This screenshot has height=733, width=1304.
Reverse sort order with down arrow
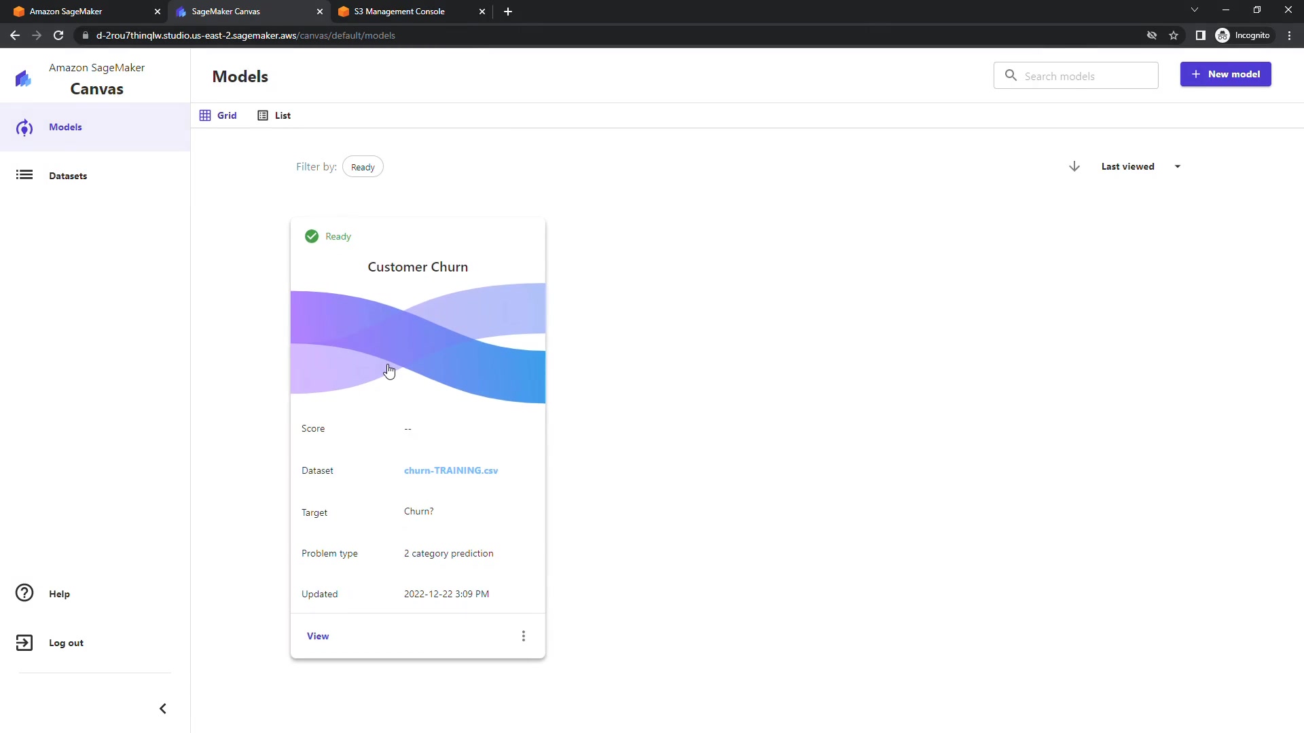point(1074,166)
